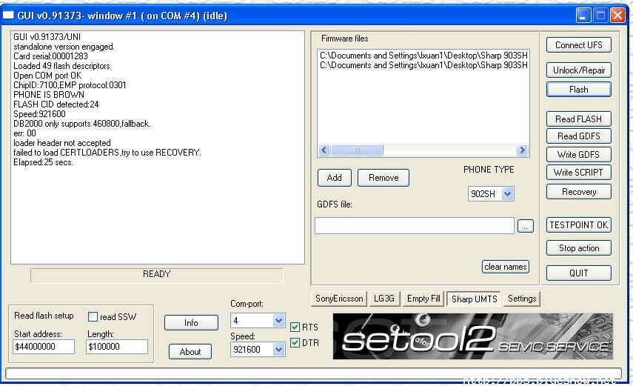
Task: Open the Settings tab
Action: pos(522,299)
